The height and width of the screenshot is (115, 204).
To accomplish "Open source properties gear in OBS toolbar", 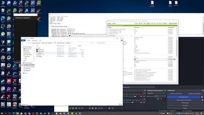I will point(96,108).
